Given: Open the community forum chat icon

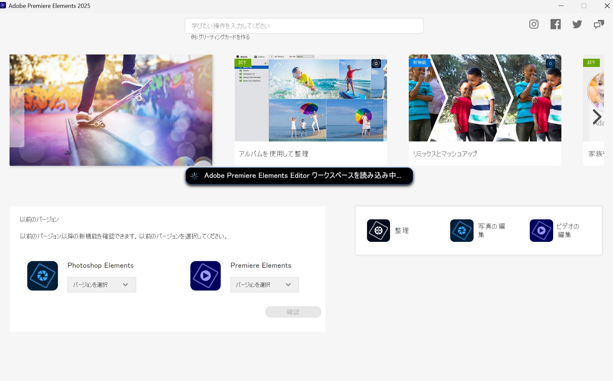Looking at the screenshot, I should pos(599,24).
